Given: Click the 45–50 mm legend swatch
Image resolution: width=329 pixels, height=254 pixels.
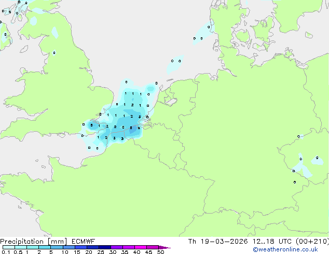Looking at the screenshot, I should pyautogui.click(x=153, y=247).
